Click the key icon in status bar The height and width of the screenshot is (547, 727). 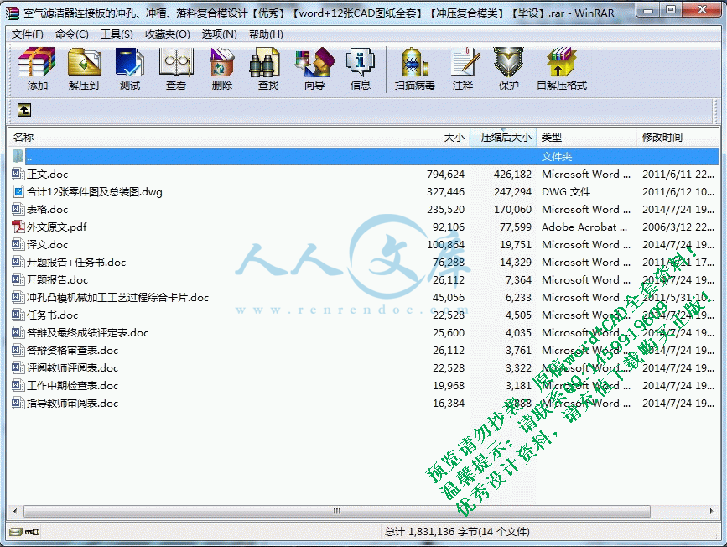pos(32,532)
